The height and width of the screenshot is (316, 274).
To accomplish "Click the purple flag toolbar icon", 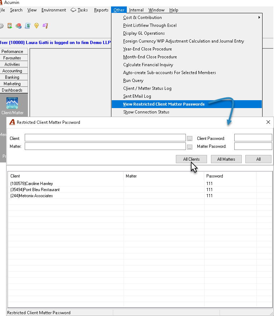I will [x=45, y=26].
